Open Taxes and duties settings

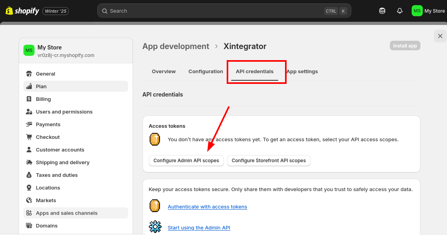(x=76, y=175)
